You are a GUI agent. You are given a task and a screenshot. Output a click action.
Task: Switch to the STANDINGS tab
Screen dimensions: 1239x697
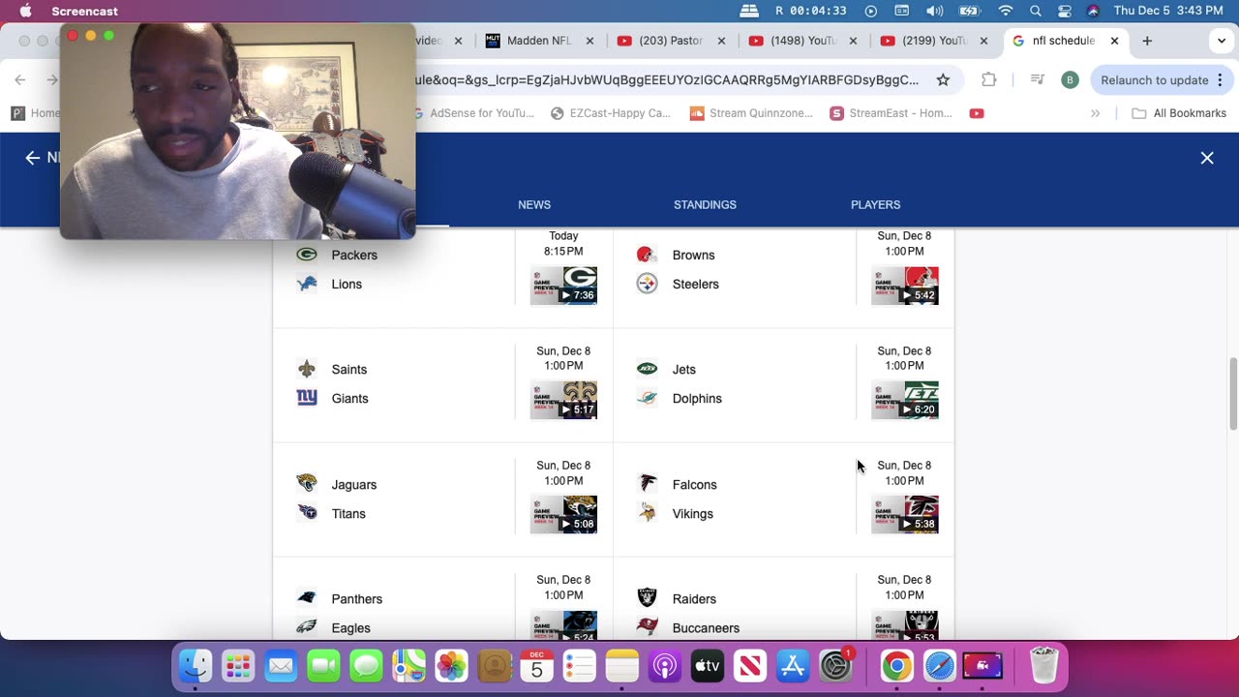click(705, 204)
